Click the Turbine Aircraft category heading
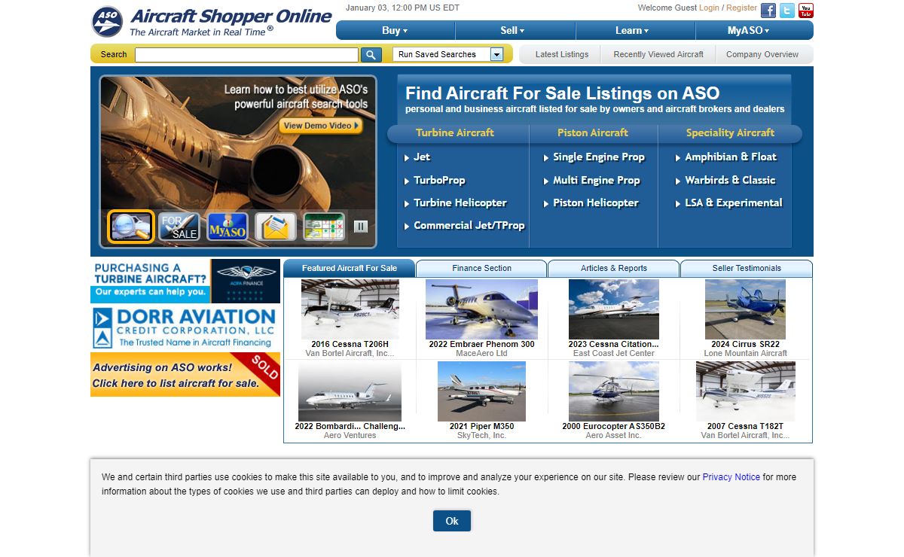 pyautogui.click(x=455, y=132)
